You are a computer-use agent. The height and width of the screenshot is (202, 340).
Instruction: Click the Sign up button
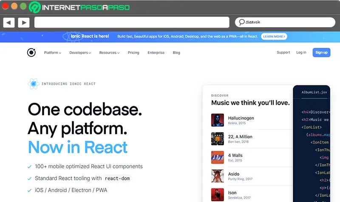click(x=321, y=52)
